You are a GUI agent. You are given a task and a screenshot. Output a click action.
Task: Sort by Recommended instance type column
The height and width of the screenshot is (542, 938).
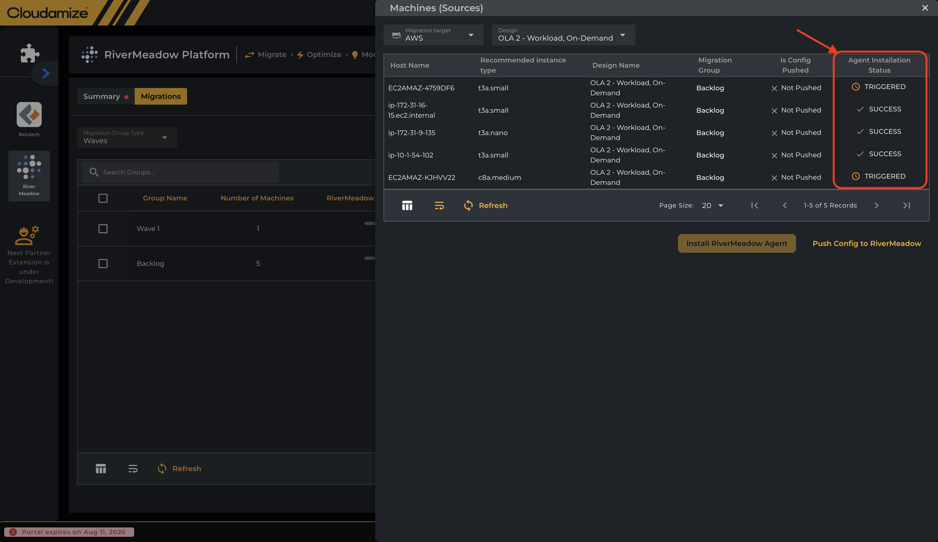pos(523,65)
